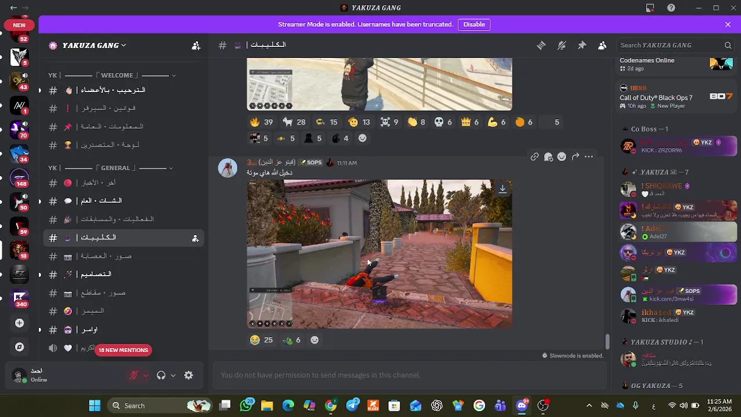Screen dimensions: 741x417
Task: Click invite people icon beside YAKUZA GANG name
Action: [196, 45]
